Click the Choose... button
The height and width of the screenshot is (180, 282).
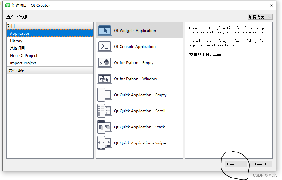pos(236,164)
